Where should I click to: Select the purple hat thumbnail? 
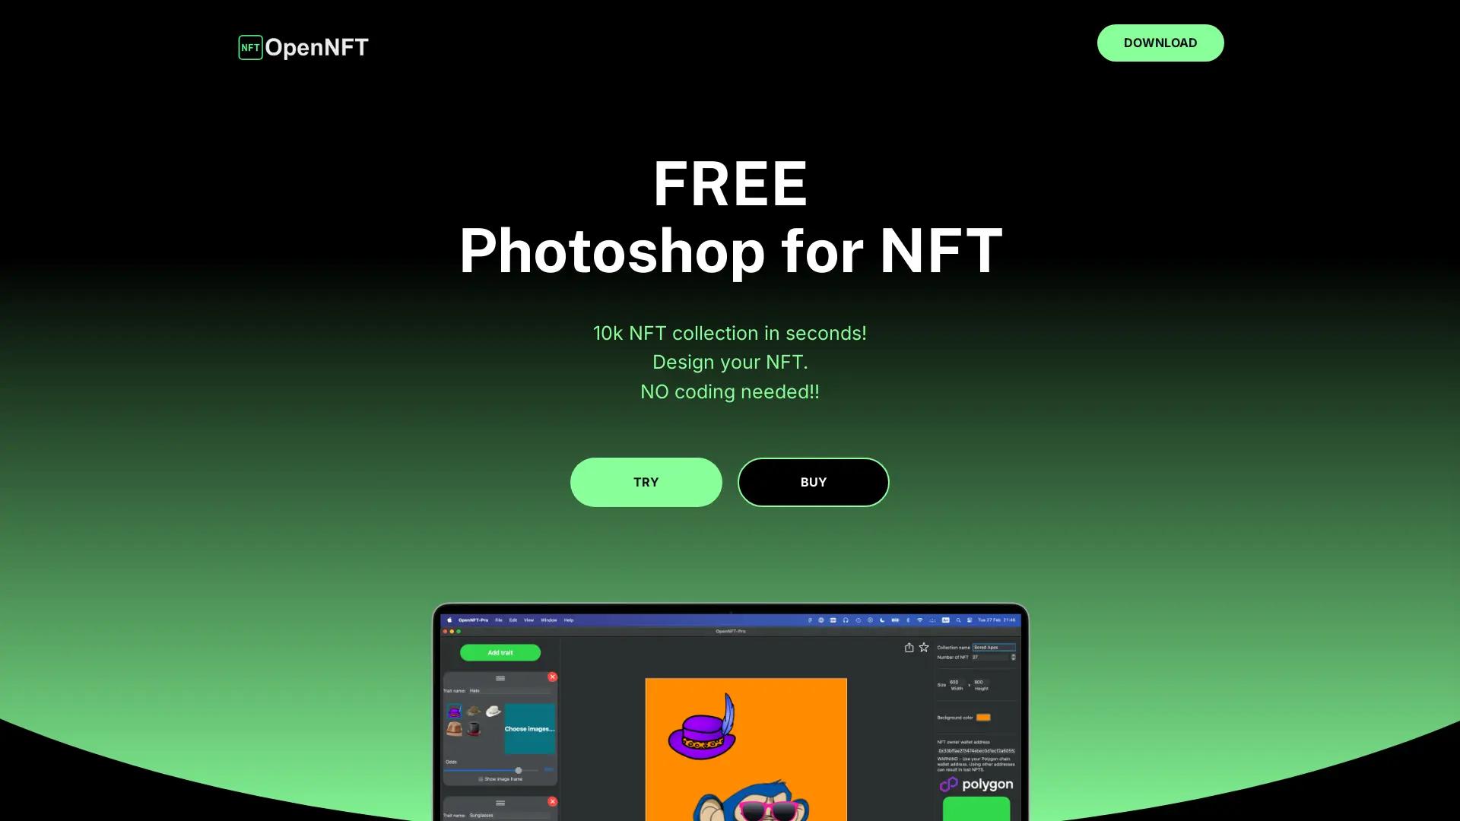pyautogui.click(x=455, y=712)
